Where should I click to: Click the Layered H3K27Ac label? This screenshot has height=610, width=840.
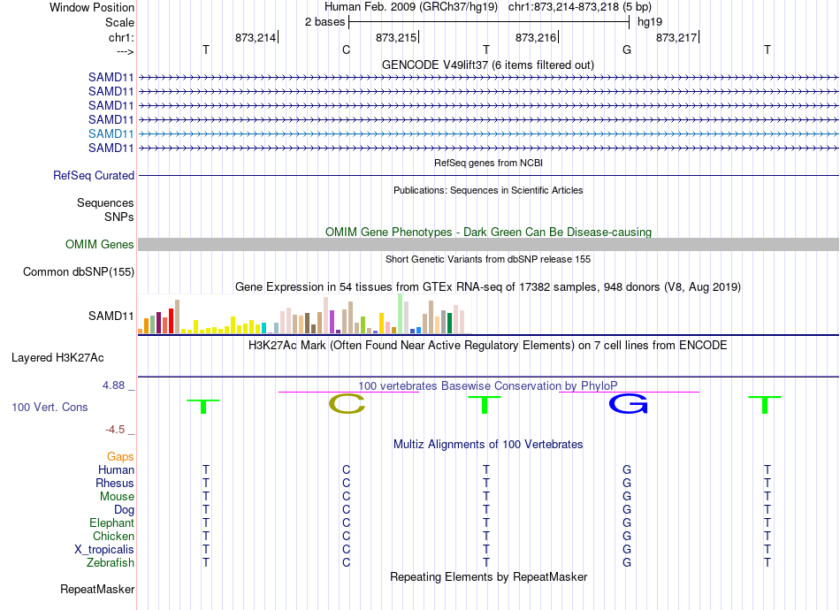click(57, 358)
